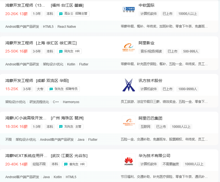Click the 研发流程优化 skill tag
The height and width of the screenshot is (182, 220).
click(x=39, y=102)
